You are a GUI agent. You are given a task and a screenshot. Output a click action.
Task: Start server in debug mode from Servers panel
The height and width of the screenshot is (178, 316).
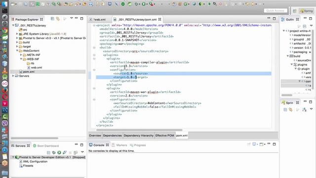[54, 152]
